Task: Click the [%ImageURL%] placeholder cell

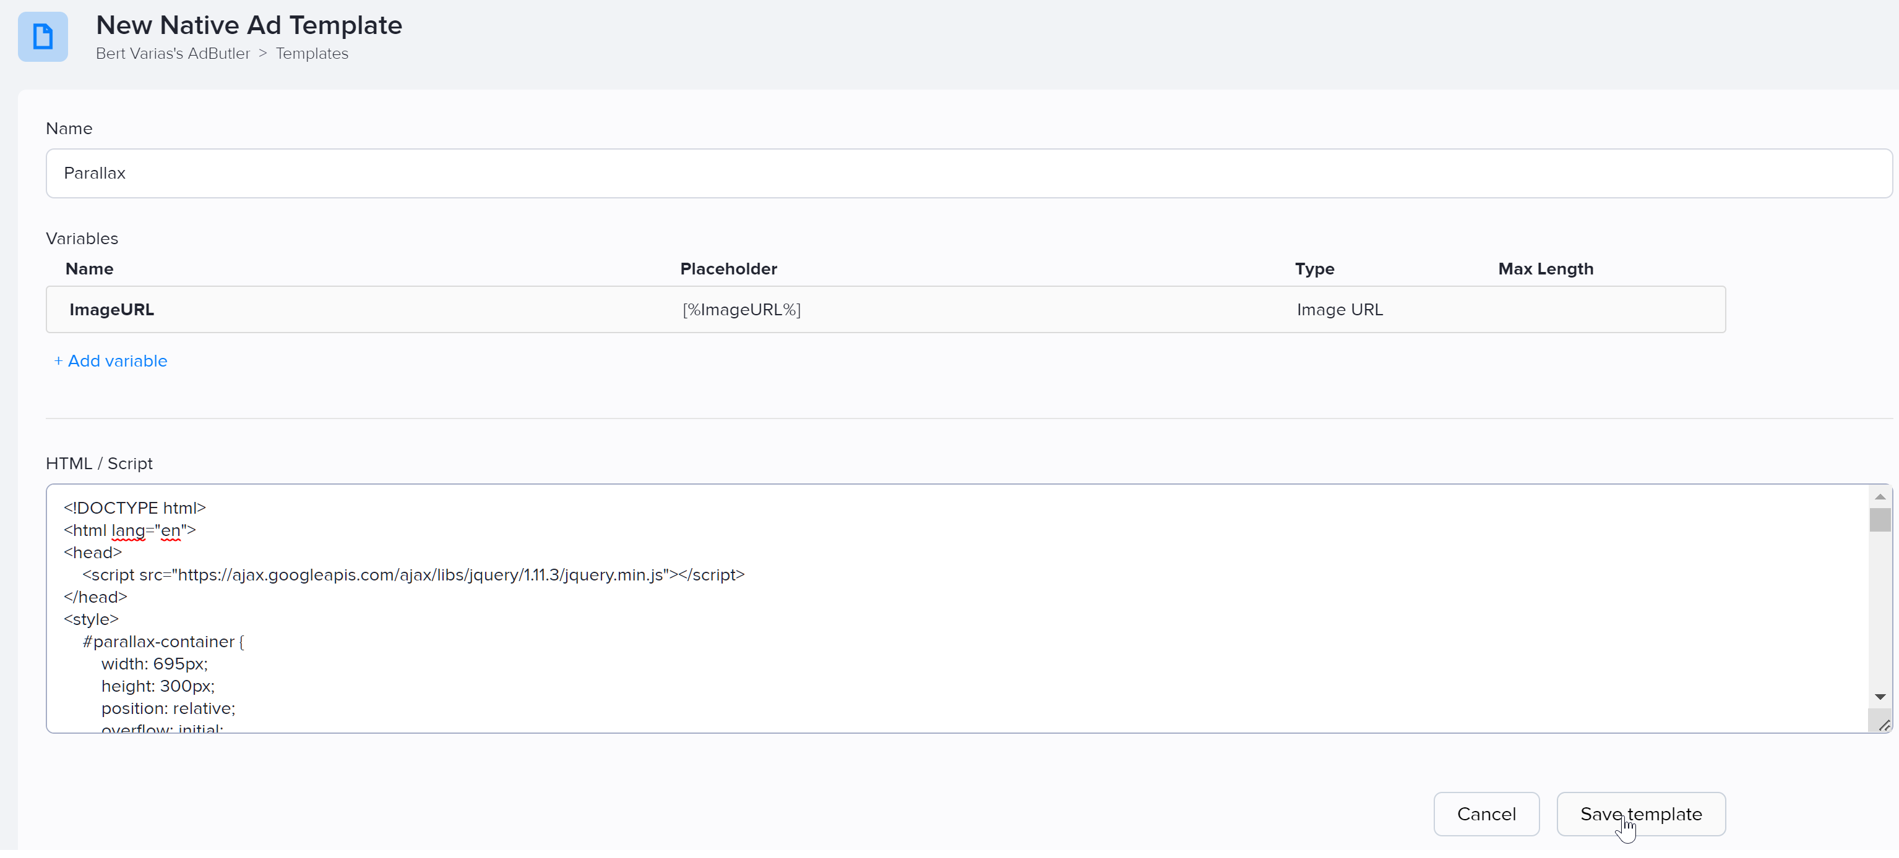Action: tap(741, 309)
